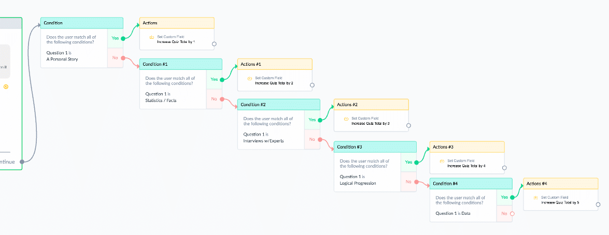Click 'Does the user match' text in Condition #4
609x235 pixels.
point(460,200)
